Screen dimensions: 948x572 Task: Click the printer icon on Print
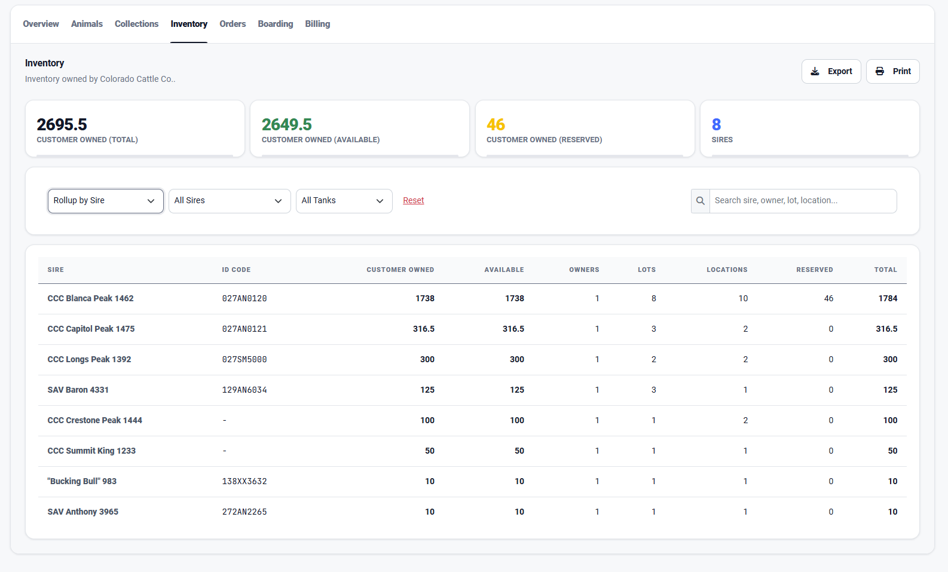[x=880, y=71]
